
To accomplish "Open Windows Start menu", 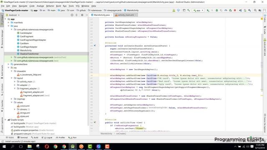I will [4, 146].
